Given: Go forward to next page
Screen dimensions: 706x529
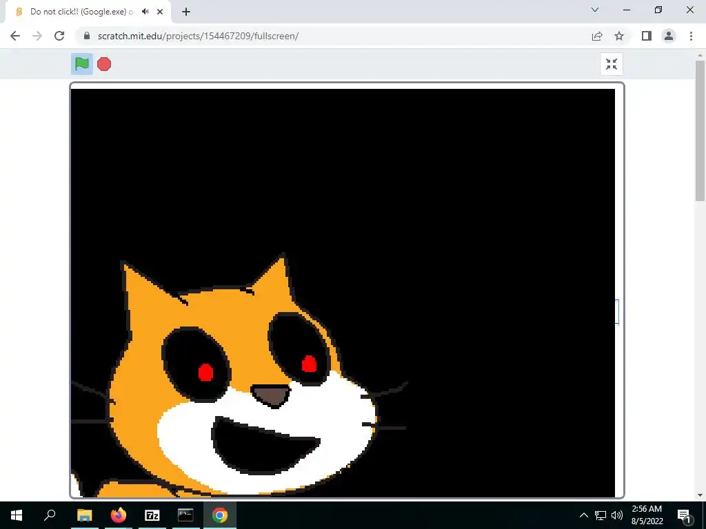Looking at the screenshot, I should (x=37, y=36).
